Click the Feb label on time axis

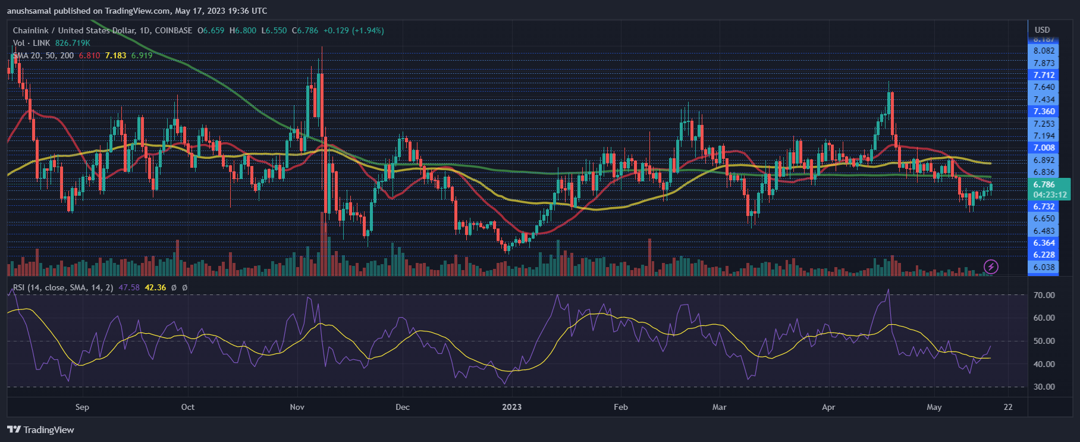[620, 407]
